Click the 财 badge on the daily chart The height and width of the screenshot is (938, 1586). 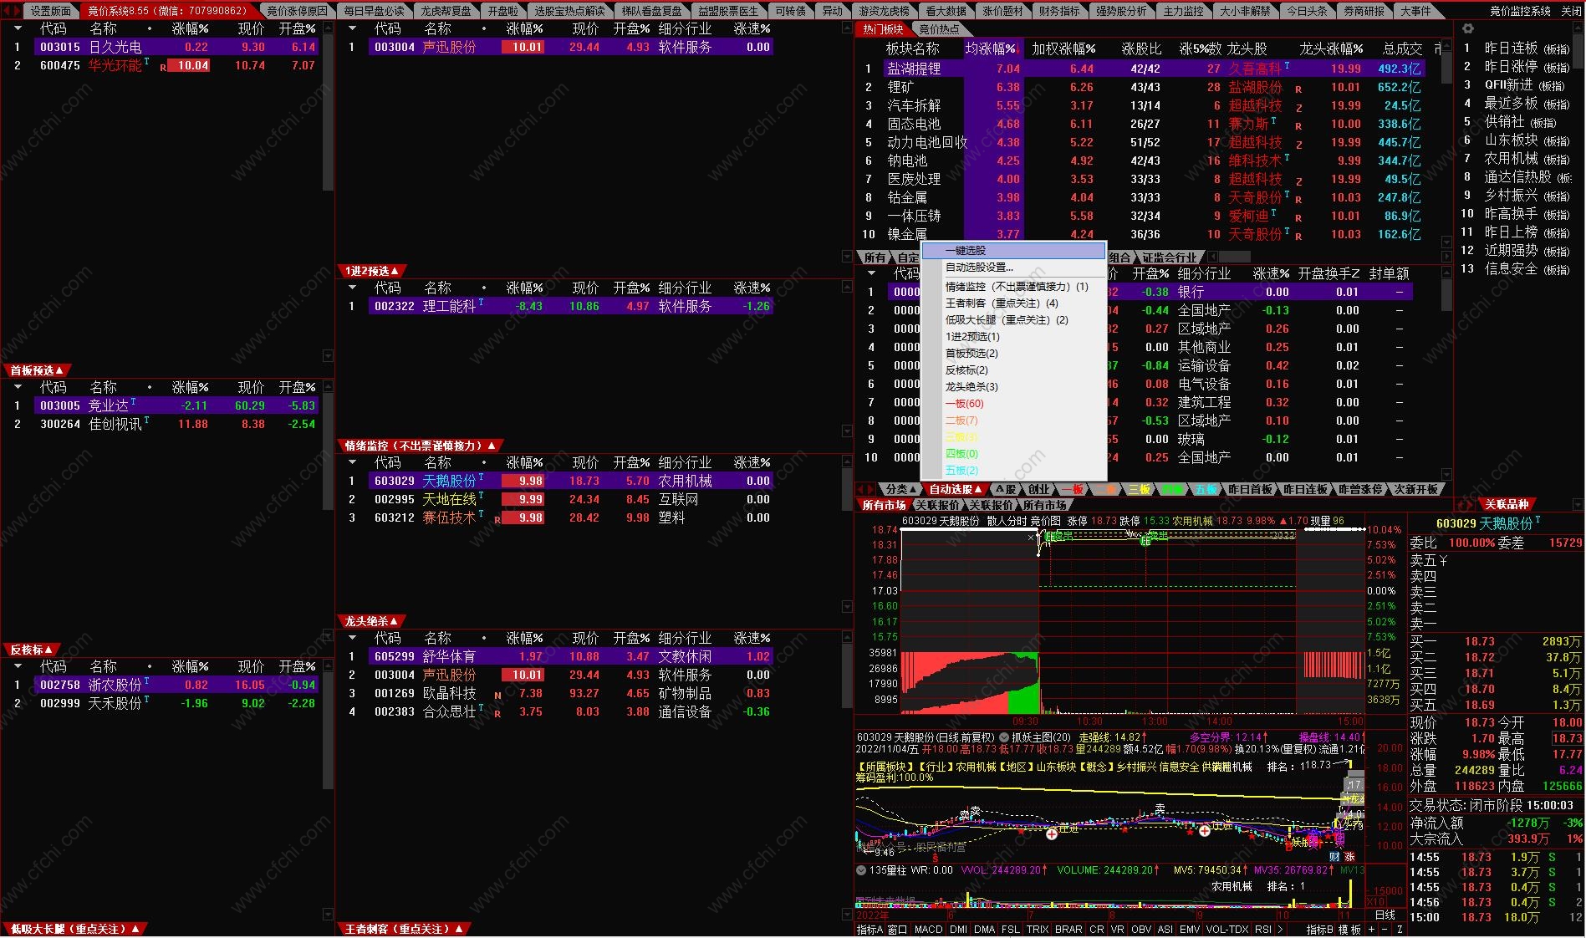tap(1334, 856)
